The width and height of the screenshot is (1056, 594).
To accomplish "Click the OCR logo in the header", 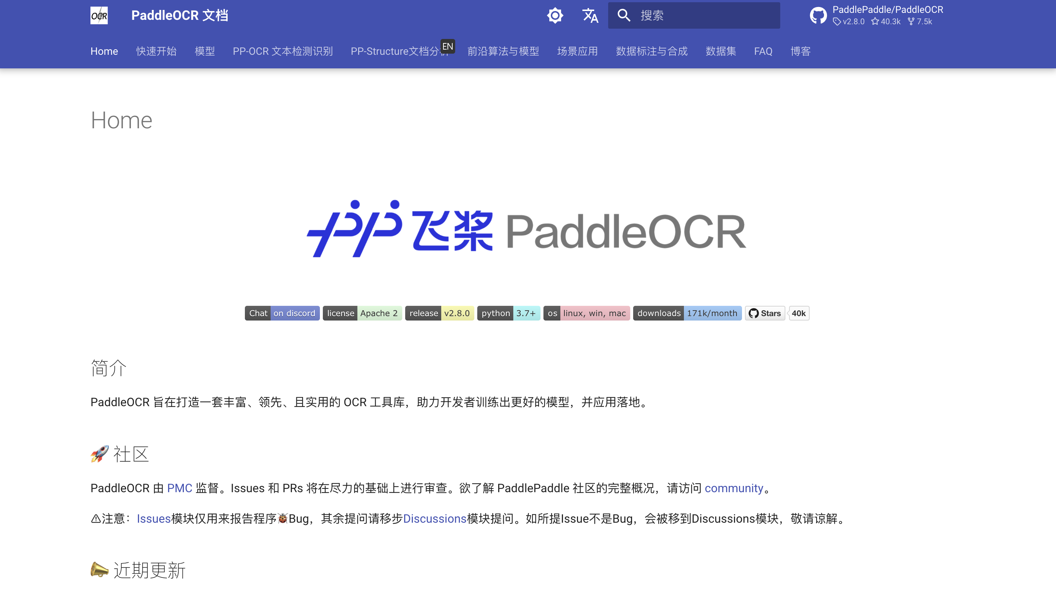I will pyautogui.click(x=100, y=15).
